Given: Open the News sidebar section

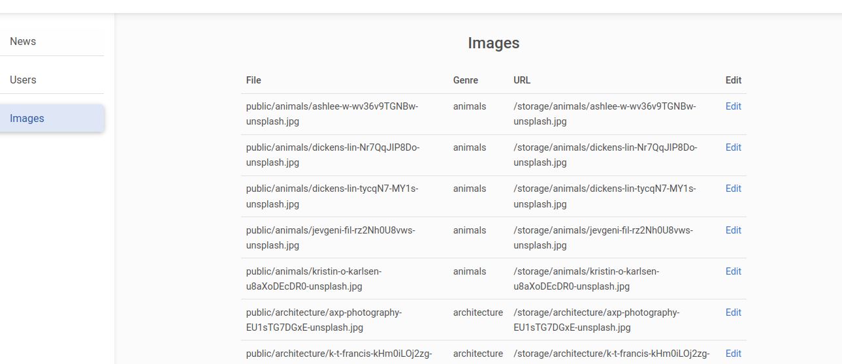Looking at the screenshot, I should coord(52,41).
